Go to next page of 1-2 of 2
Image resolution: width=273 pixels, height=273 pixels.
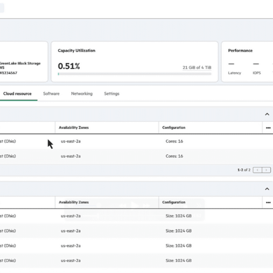266,170
